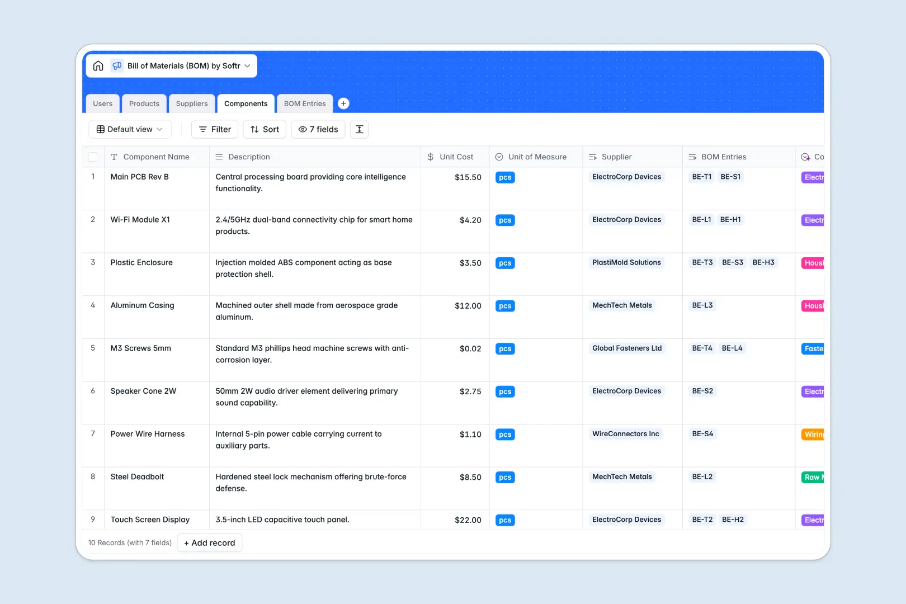Expand the Bill of Materials workspace chevron
Viewport: 906px width, 604px height.
click(x=248, y=65)
